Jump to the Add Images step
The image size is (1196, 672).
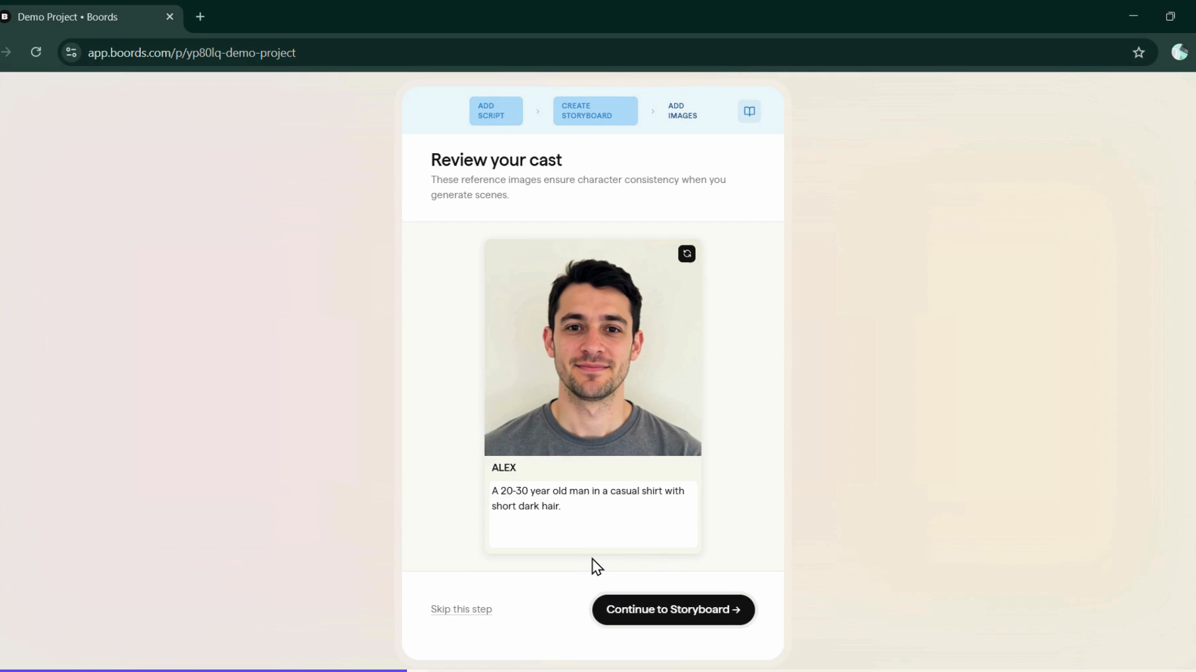click(x=682, y=111)
